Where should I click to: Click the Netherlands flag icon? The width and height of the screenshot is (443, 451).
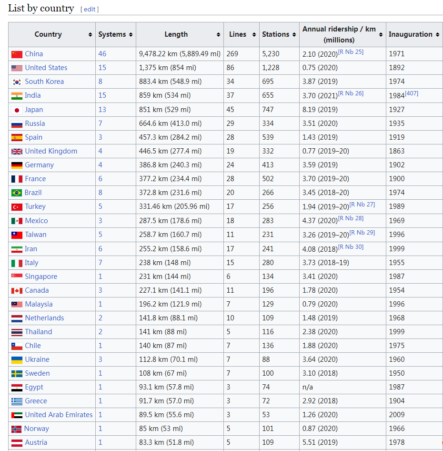pyautogui.click(x=17, y=318)
